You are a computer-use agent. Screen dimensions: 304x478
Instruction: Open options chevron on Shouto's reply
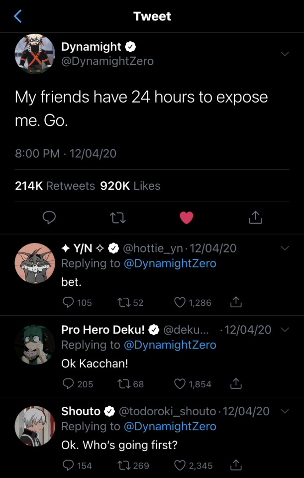285,412
